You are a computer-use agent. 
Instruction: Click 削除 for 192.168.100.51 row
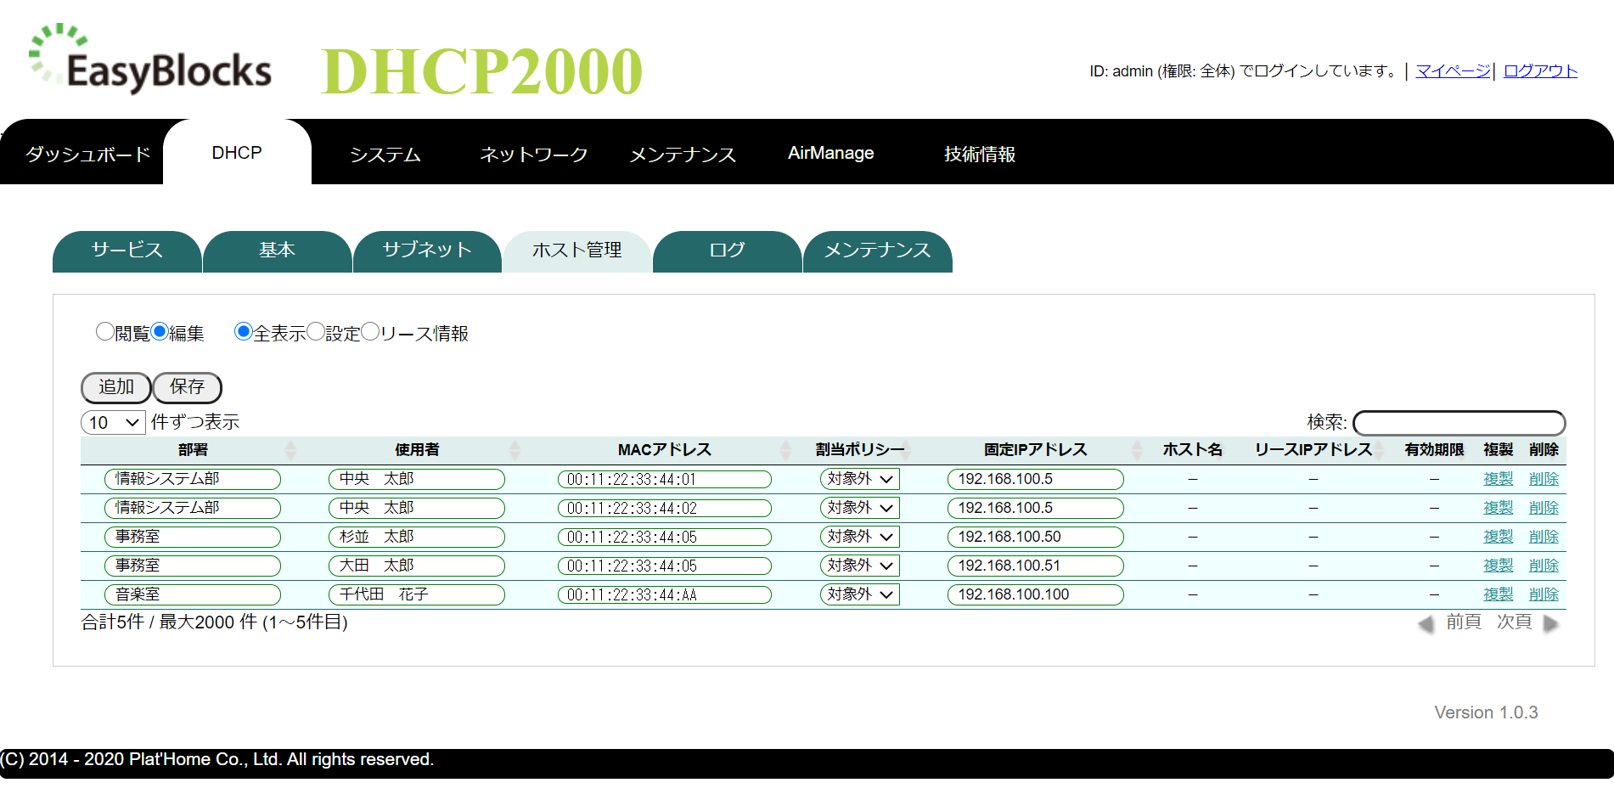pyautogui.click(x=1544, y=566)
